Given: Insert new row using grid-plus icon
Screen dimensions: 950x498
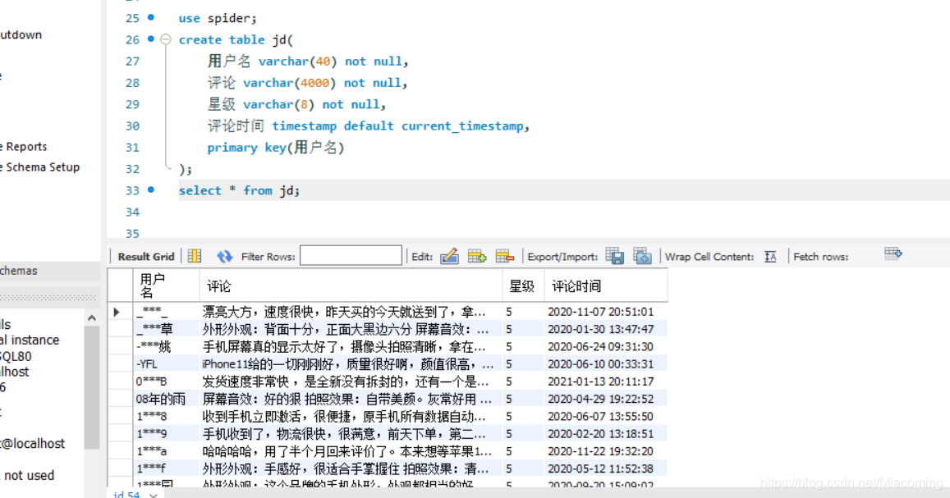Looking at the screenshot, I should [x=477, y=256].
